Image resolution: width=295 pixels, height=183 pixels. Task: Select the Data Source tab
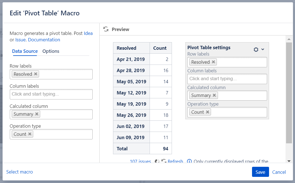(25, 51)
